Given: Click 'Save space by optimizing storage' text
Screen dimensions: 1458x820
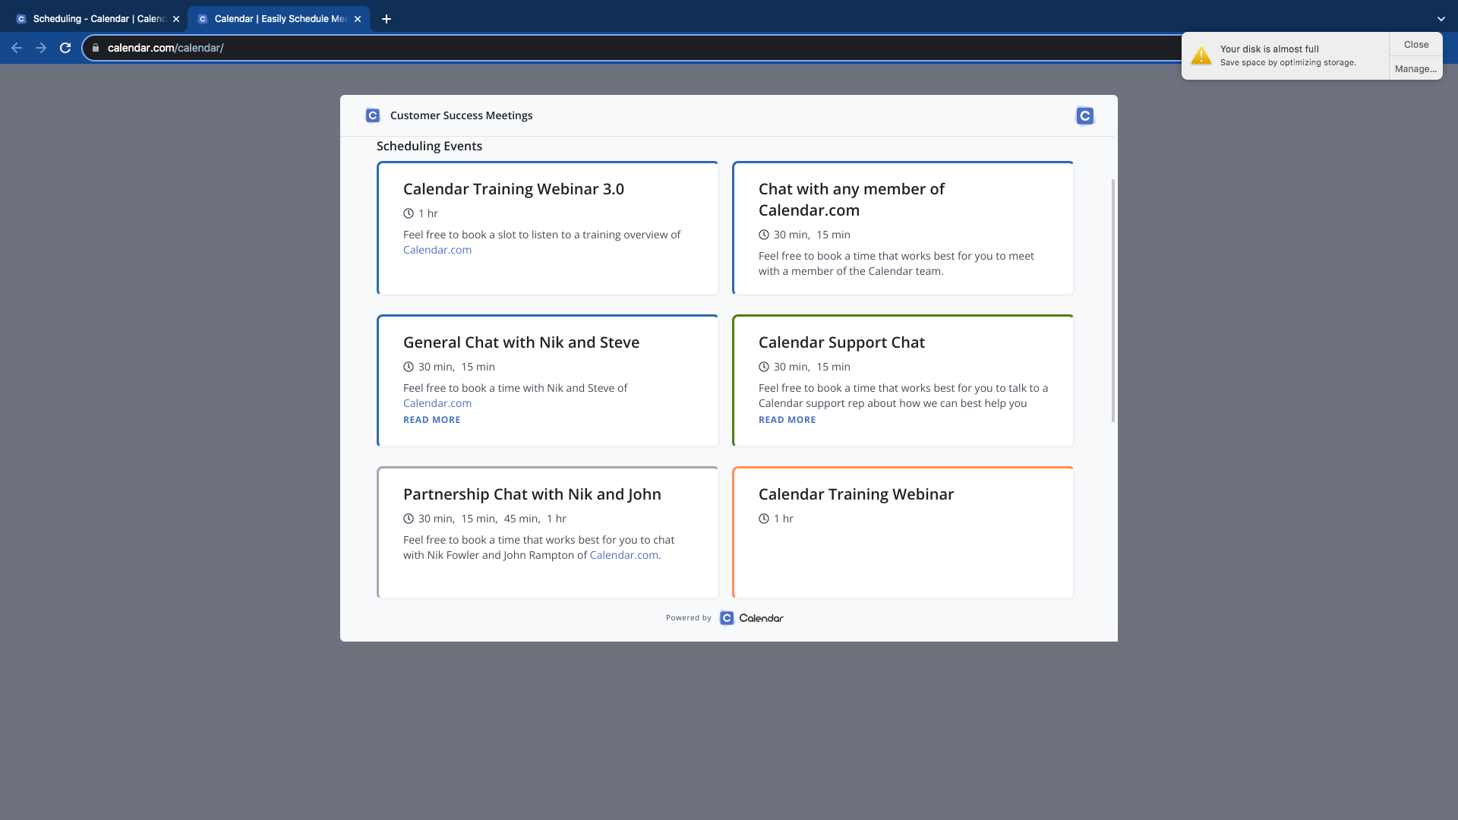Looking at the screenshot, I should click(1288, 62).
